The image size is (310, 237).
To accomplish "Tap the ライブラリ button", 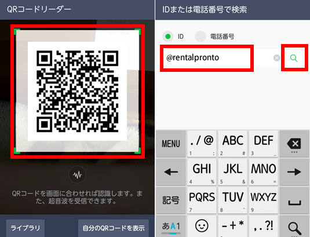I will pos(25,228).
